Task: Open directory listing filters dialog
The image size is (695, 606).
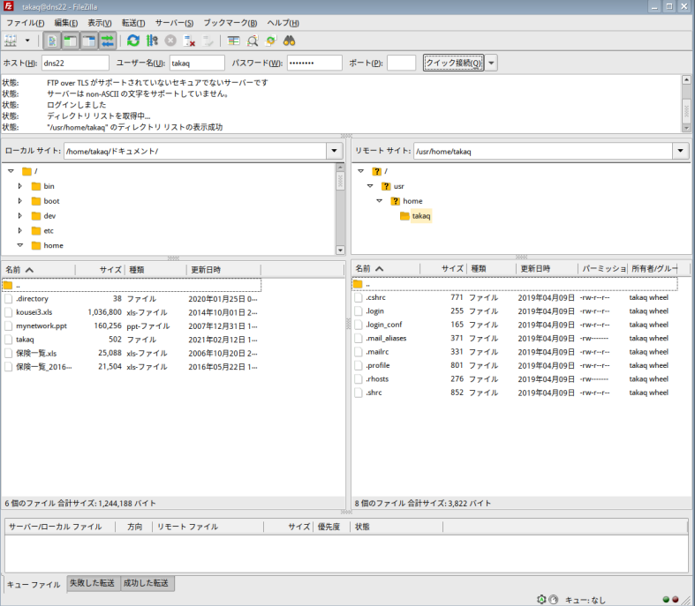Action: pos(234,41)
